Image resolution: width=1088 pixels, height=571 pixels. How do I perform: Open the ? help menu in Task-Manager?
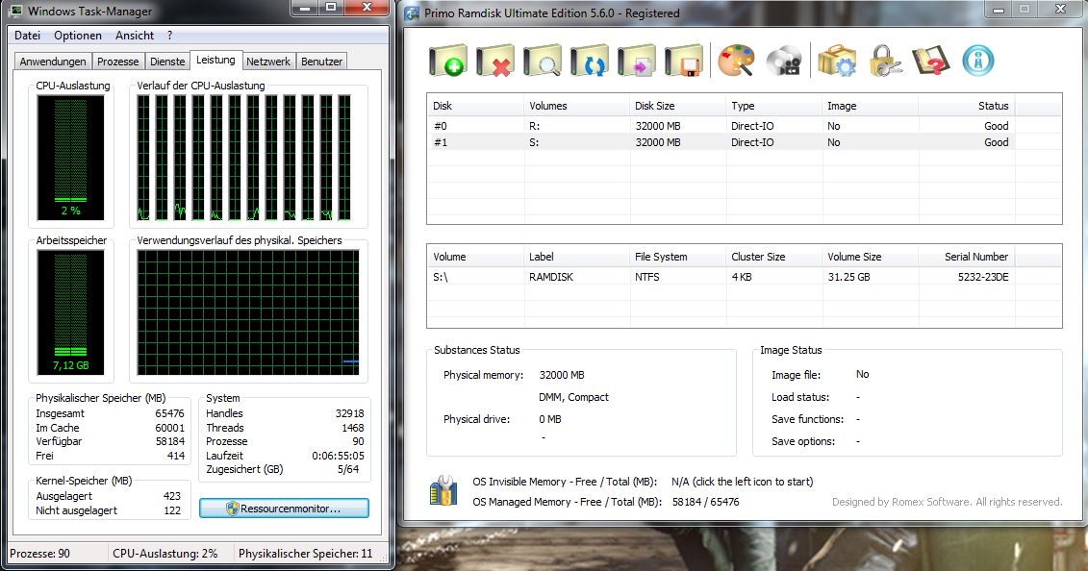169,36
